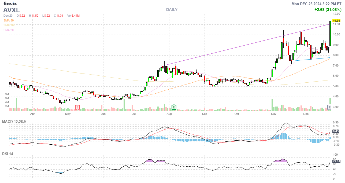Viewport: 345px width, 183px height.
Task: Toggle the SMA 200 legend label
Action: point(9,25)
